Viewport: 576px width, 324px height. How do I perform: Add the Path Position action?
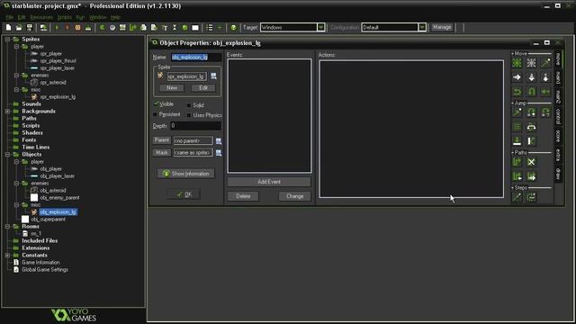pyautogui.click(x=517, y=176)
